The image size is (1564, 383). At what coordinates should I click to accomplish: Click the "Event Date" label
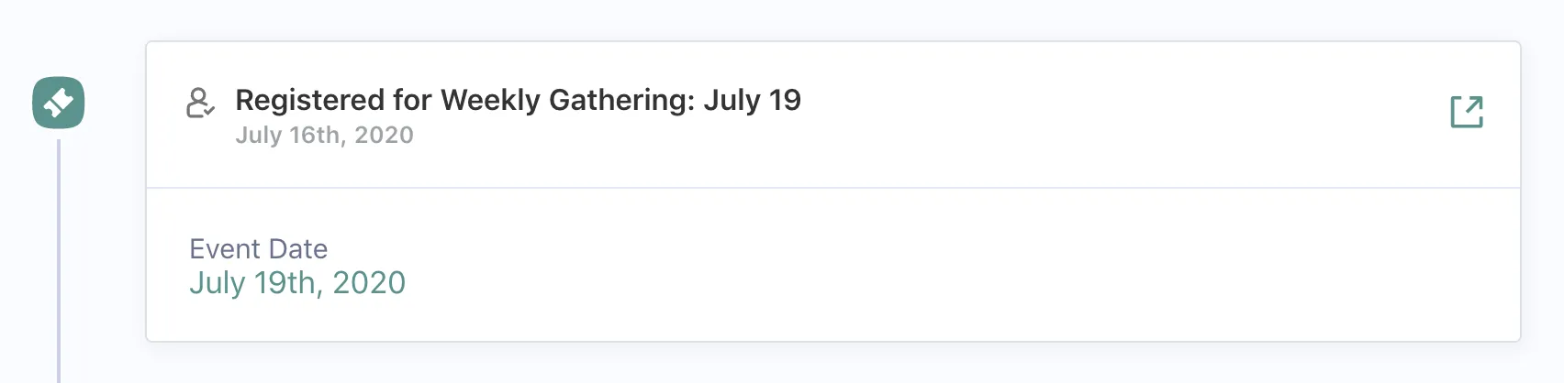click(258, 249)
